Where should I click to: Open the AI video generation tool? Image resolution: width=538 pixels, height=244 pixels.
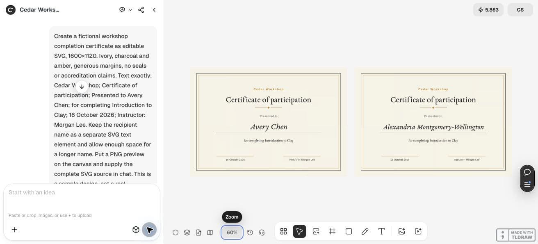click(x=418, y=231)
